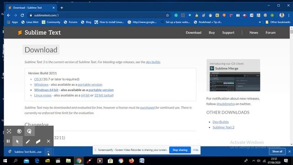
Task: Open the Apps bookmark shortcut
Action: click(x=12, y=22)
